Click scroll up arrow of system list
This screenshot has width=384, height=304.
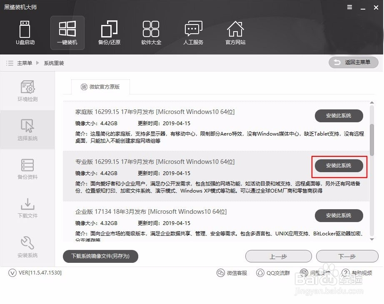coord(372,102)
